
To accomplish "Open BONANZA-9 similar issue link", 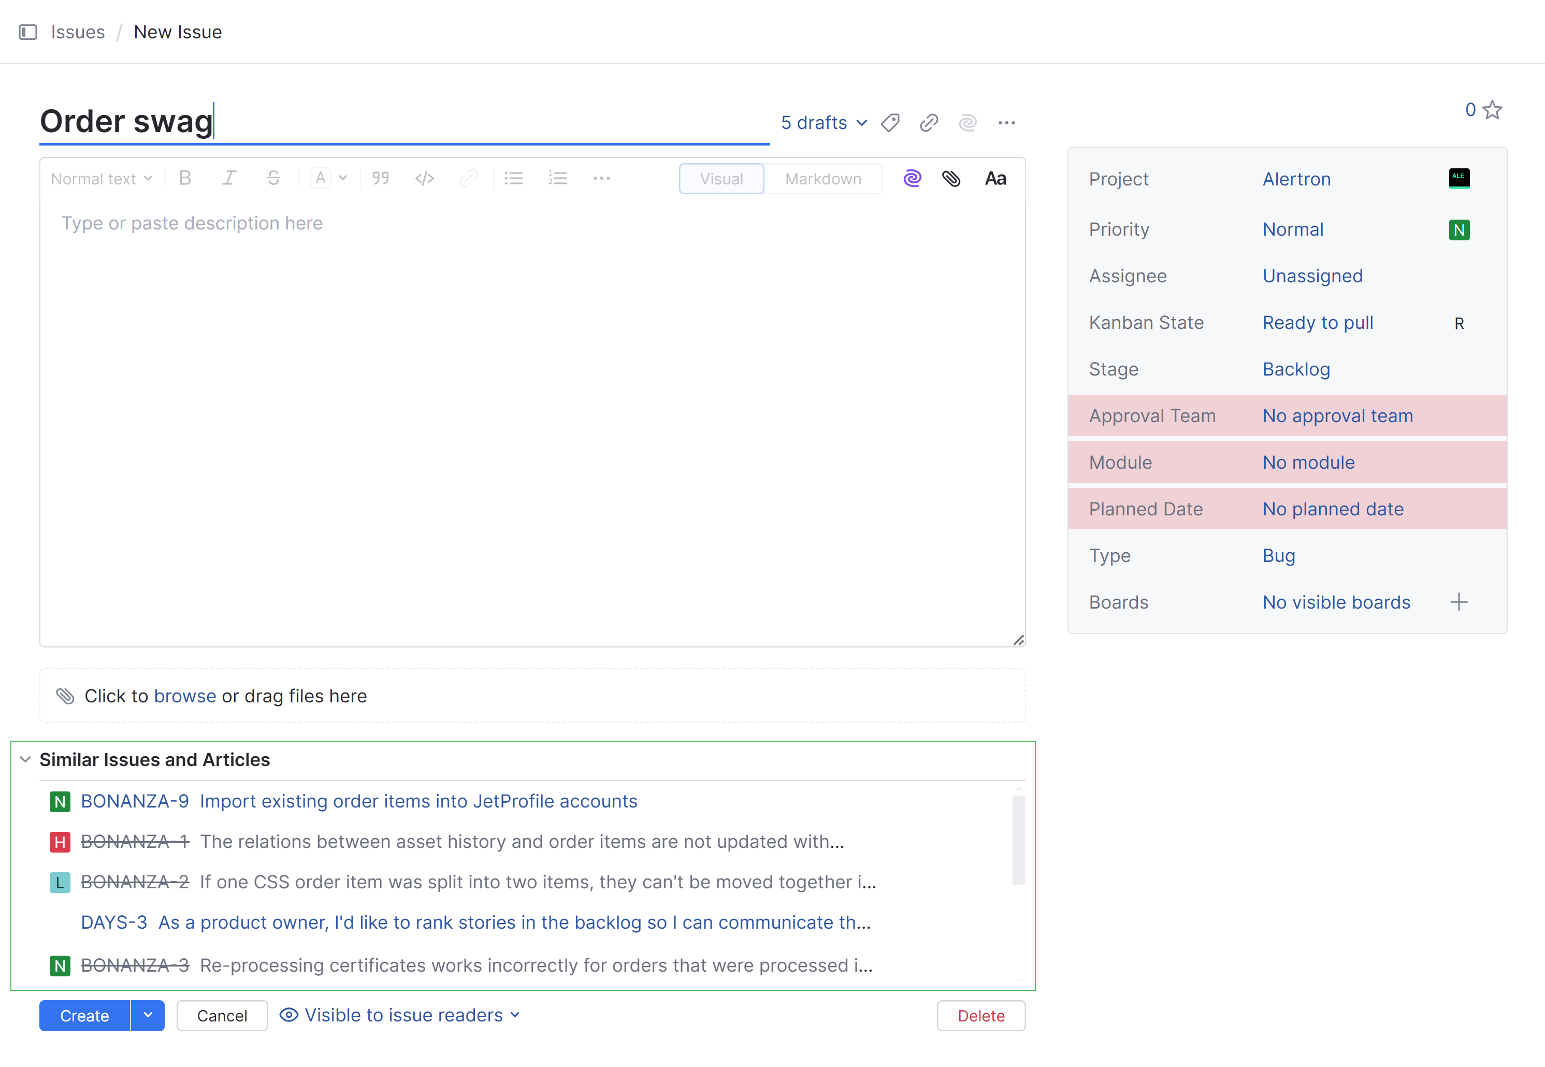I will (x=134, y=801).
